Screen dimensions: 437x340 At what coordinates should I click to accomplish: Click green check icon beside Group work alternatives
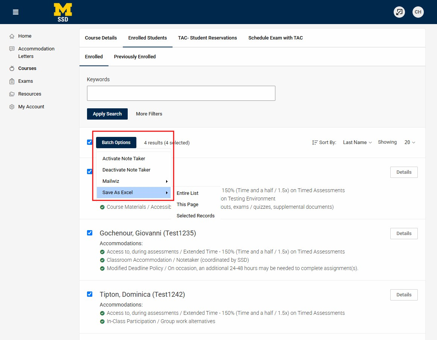102,322
